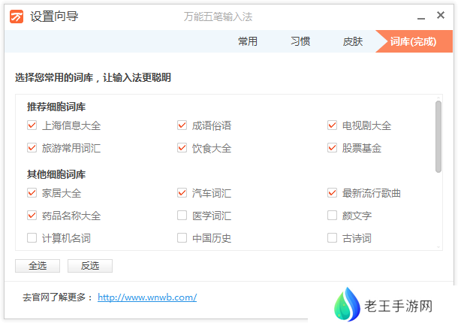Screen dimensions: 458x323
Task: Uncheck the 股票基金 dictionary
Action: (x=332, y=148)
